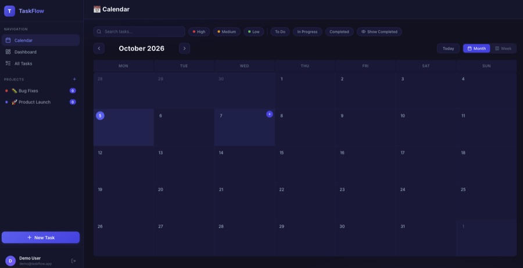
Task: Click the demo@taskflow.app email text
Action: 35,264
